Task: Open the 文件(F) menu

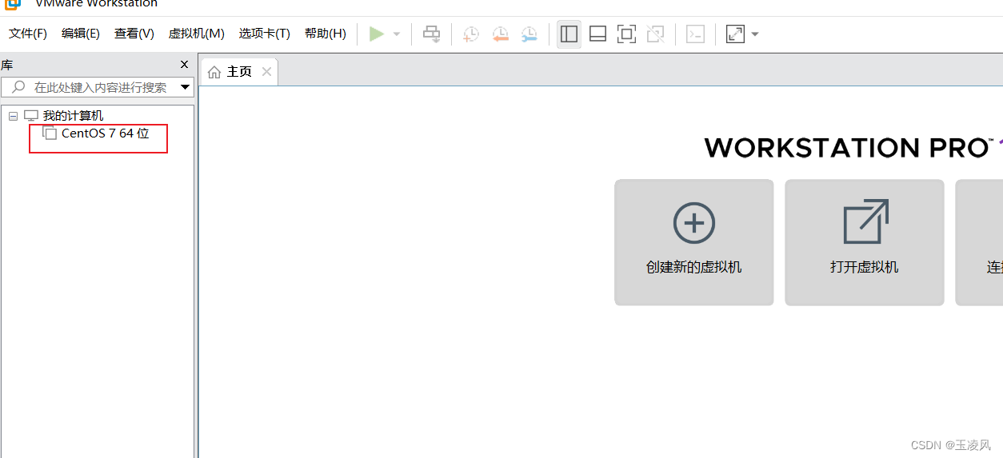Action: 28,34
